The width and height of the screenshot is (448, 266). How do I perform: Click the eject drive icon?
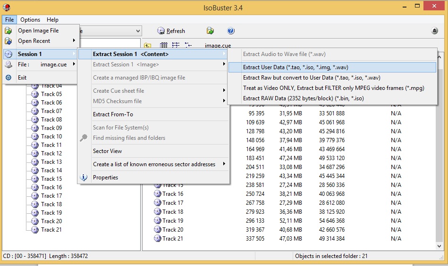434,31
